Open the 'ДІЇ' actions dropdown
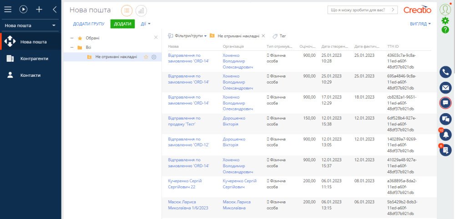455x219 pixels. (146, 24)
